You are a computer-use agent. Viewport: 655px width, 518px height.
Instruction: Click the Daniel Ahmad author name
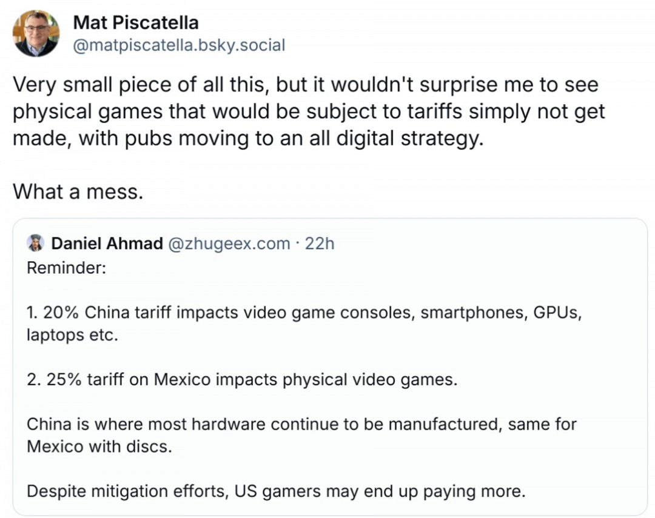107,244
